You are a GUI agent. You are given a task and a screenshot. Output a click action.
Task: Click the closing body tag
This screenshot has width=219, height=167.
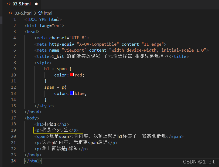click(33, 155)
